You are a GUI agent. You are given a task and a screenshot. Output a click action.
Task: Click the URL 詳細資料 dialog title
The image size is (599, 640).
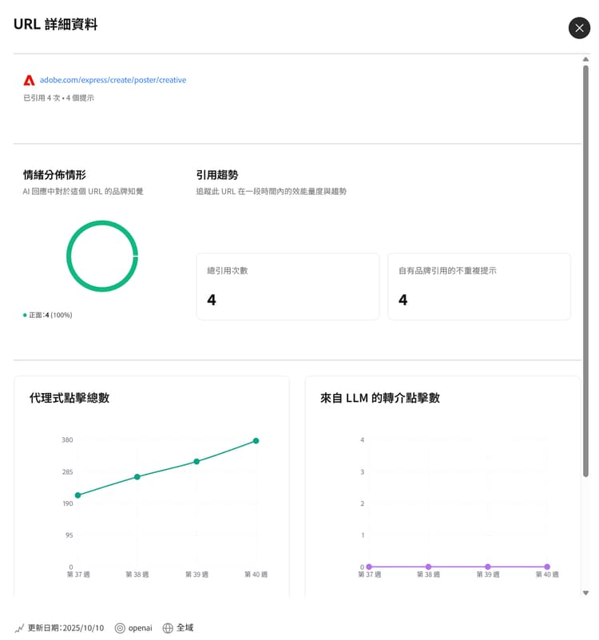click(x=55, y=24)
